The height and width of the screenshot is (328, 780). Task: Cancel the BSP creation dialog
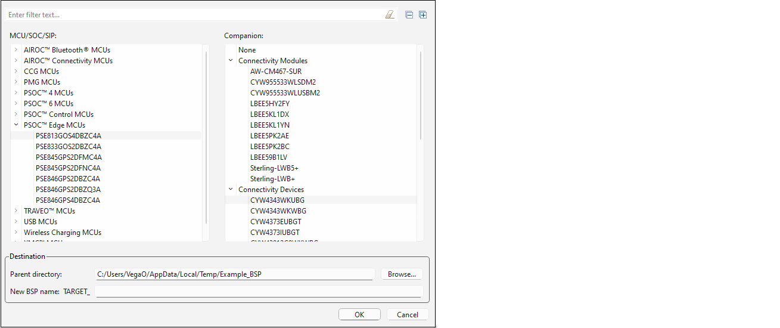[x=408, y=315]
